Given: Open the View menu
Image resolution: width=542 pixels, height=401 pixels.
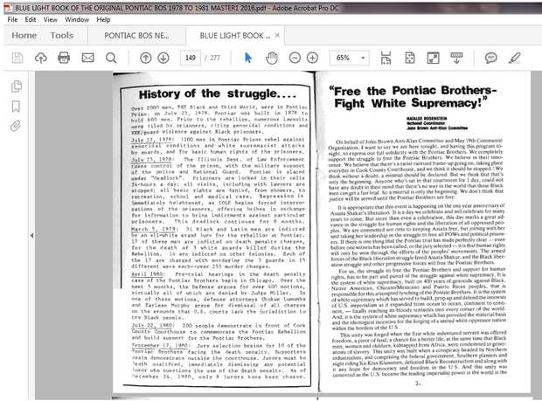Looking at the screenshot, I should [x=51, y=19].
